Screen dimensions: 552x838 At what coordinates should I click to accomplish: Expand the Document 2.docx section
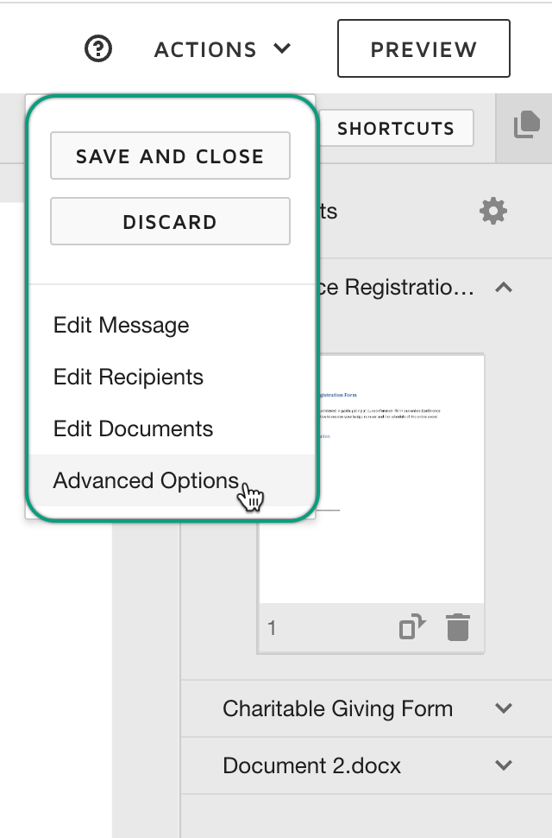505,765
